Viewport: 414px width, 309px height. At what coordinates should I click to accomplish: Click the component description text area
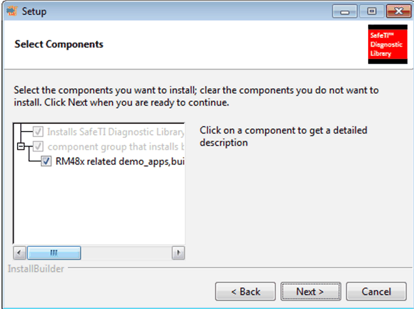click(283, 137)
